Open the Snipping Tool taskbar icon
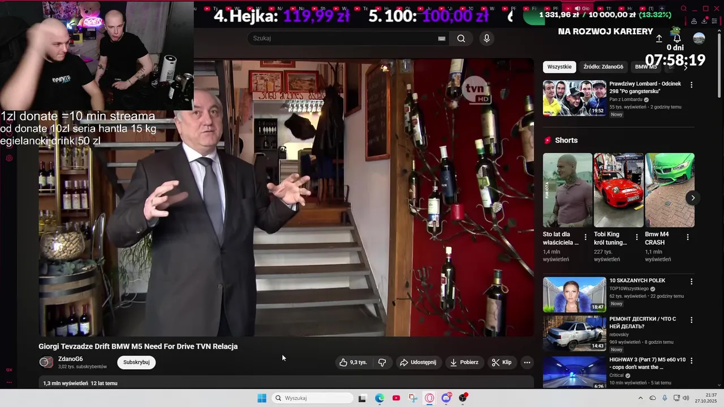Screen dimensions: 724x407 click(x=413, y=398)
